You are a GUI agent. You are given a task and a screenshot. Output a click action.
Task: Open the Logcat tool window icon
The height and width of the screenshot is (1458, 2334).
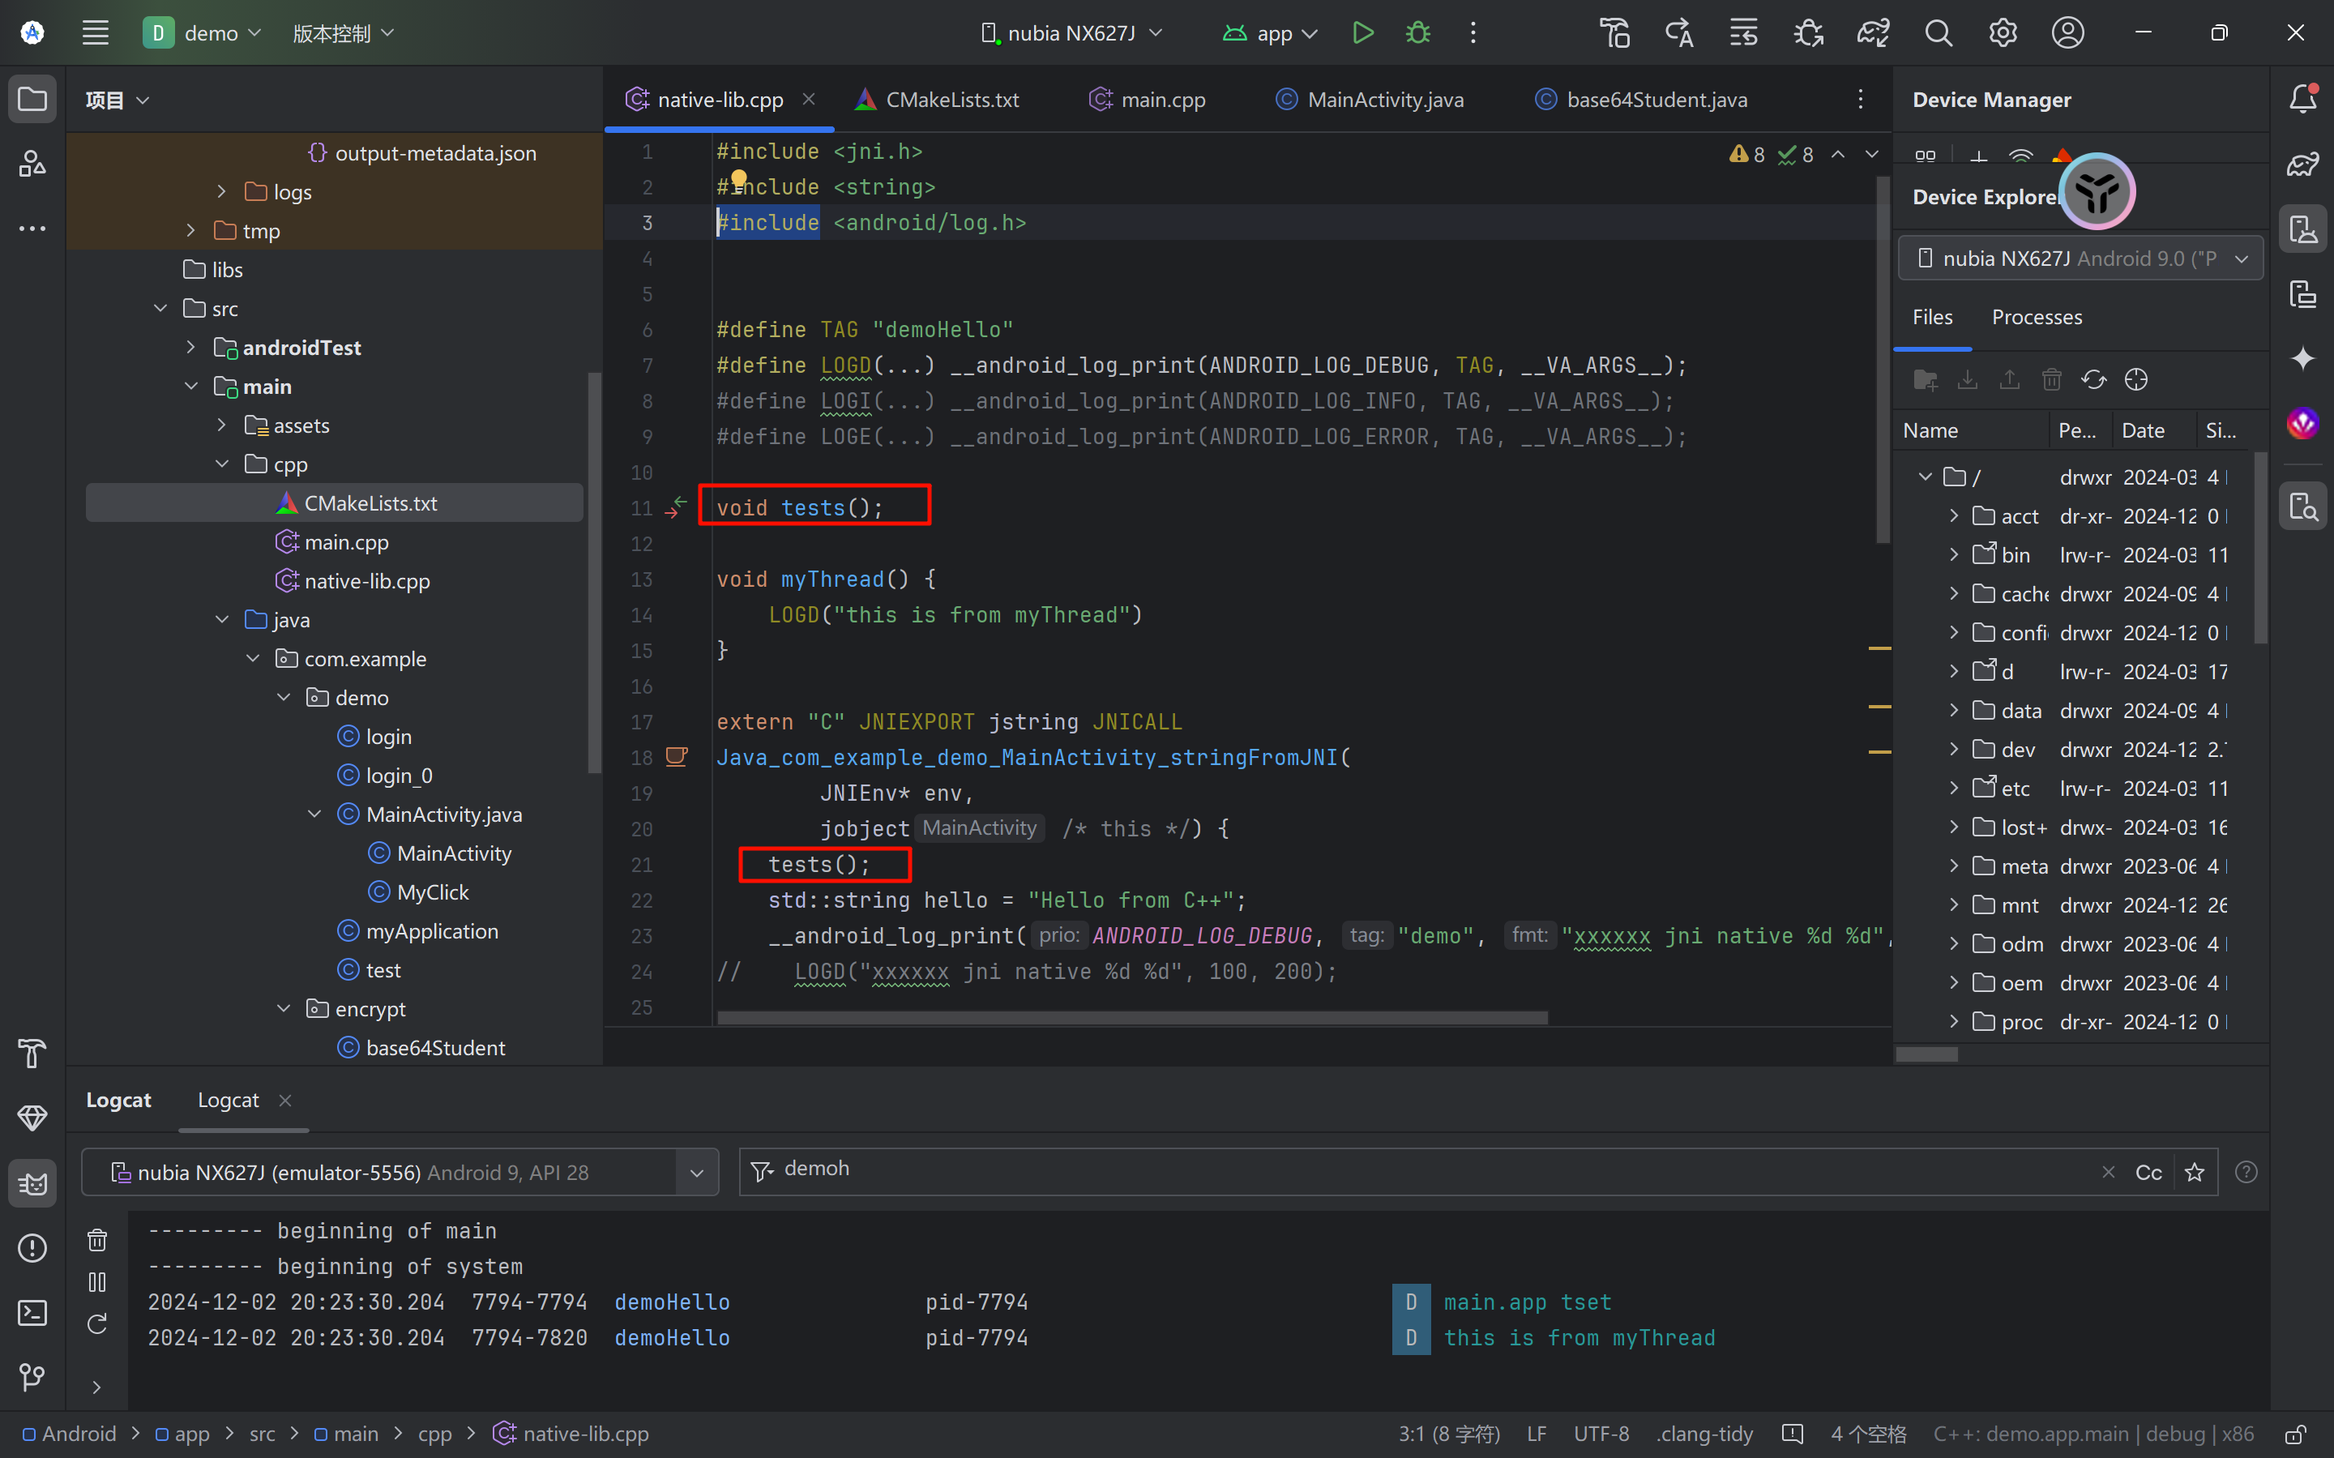(x=32, y=1183)
